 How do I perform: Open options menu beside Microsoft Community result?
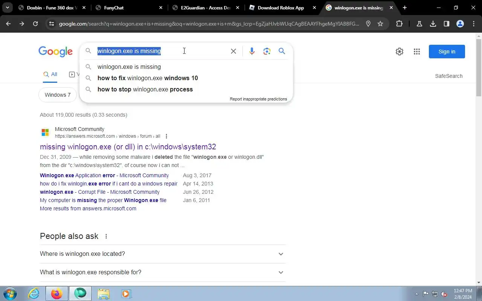coord(166,136)
